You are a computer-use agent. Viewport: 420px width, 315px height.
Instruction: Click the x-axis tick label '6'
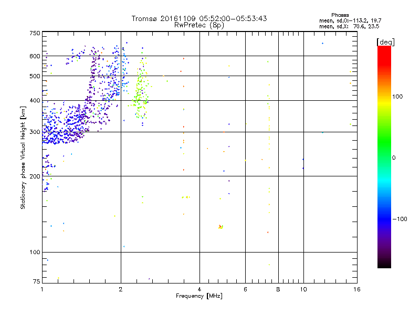pyautogui.click(x=245, y=289)
